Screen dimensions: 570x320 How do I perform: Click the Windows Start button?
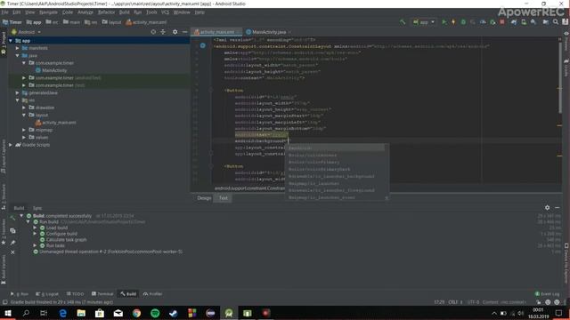[8, 313]
